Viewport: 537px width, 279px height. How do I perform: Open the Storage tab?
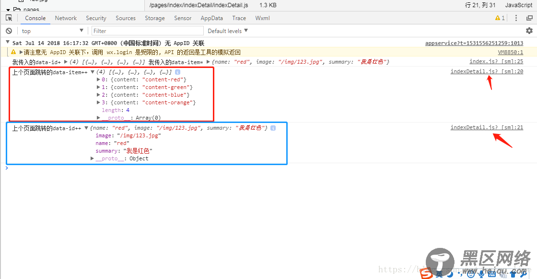155,18
